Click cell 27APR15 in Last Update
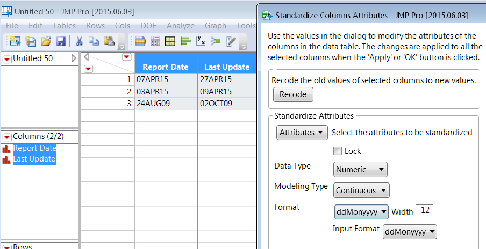The height and width of the screenshot is (249, 486). [x=227, y=79]
